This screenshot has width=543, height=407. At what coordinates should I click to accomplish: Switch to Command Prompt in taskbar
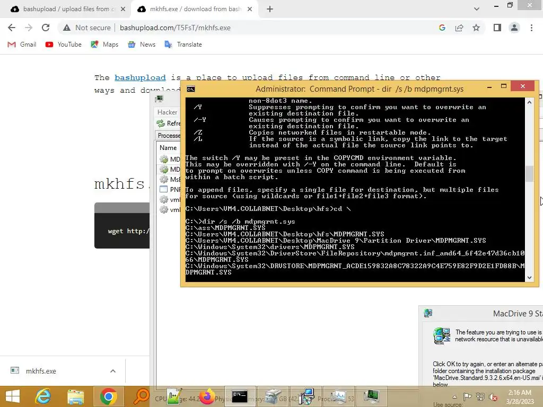pos(240,396)
